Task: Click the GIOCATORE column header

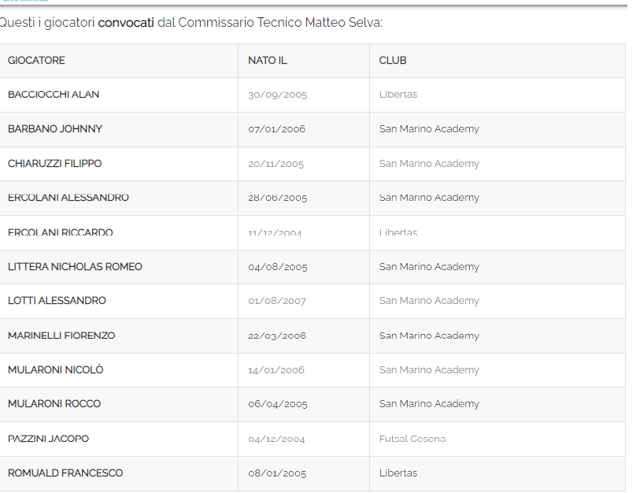Action: [36, 61]
